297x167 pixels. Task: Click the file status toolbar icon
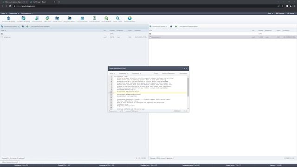coord(37,19)
